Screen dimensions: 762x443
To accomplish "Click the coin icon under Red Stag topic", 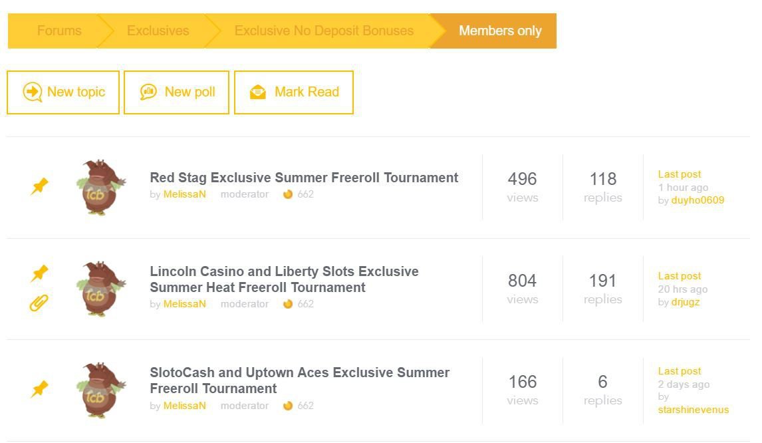I will coord(288,194).
